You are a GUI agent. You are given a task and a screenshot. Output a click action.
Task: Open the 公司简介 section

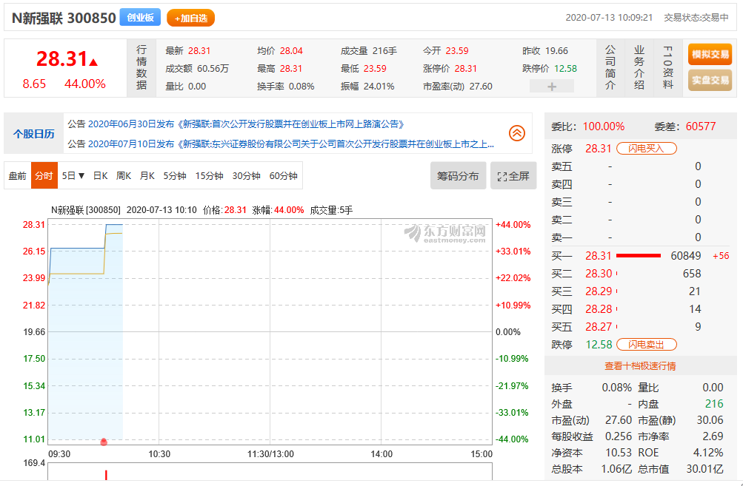click(610, 67)
